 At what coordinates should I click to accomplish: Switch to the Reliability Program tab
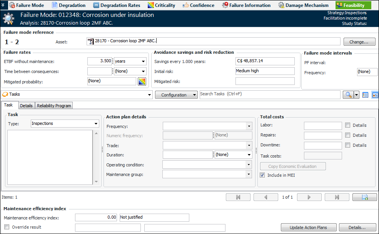pyautogui.click(x=54, y=106)
